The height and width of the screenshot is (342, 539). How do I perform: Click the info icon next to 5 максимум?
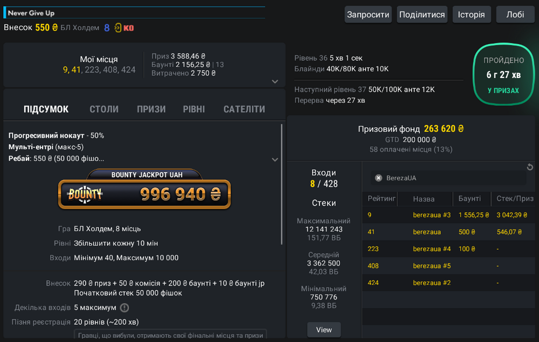(125, 308)
